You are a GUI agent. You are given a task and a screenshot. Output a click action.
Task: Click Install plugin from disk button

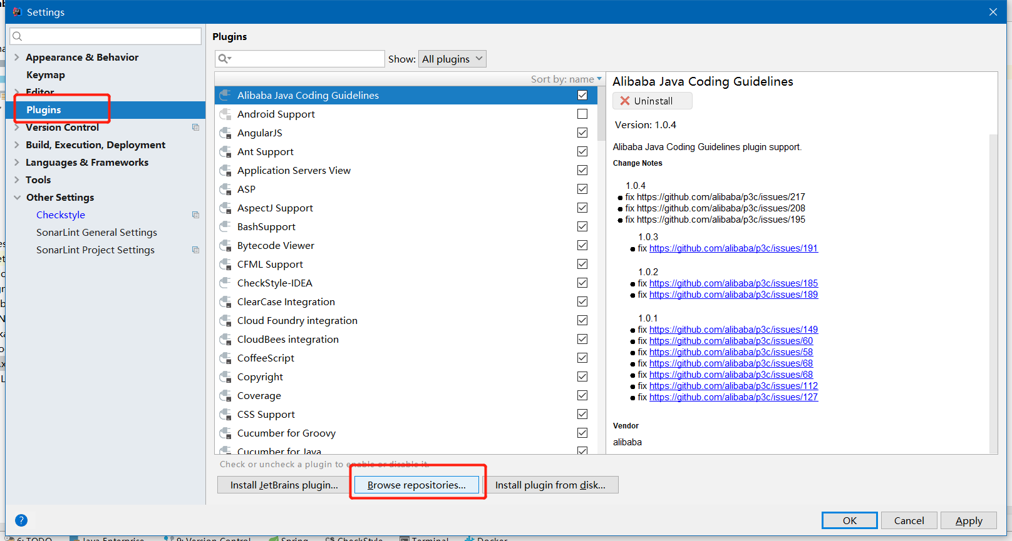550,485
